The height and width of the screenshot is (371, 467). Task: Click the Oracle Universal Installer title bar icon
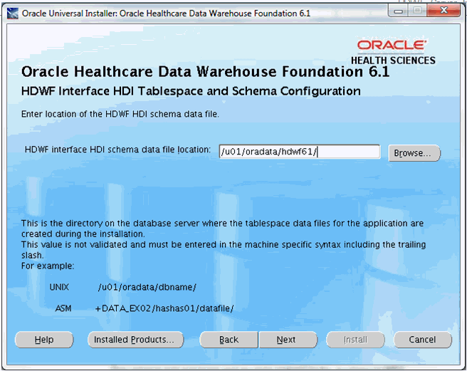coord(13,13)
